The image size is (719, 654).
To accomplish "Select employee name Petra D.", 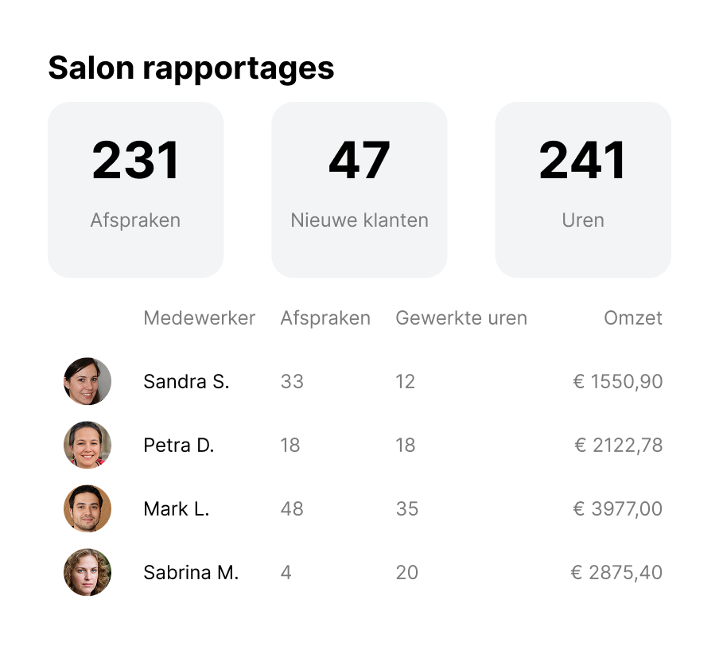I will pos(179,446).
